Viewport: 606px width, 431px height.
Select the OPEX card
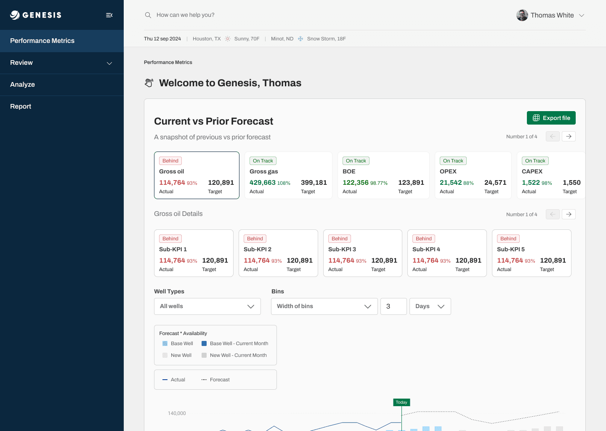tap(473, 175)
